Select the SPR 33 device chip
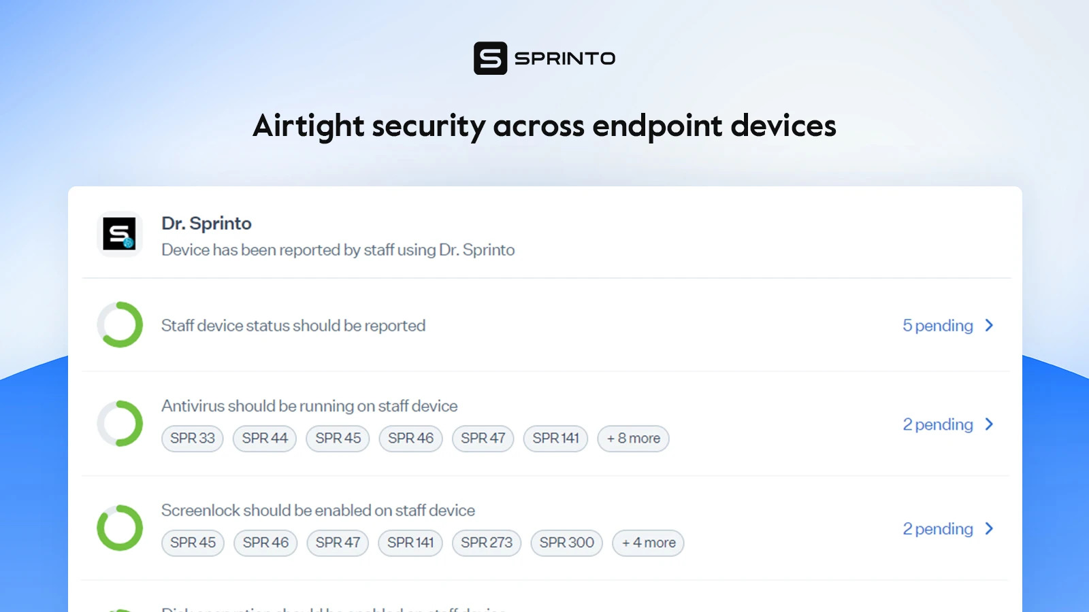Screen dimensions: 1089x612 click(x=192, y=439)
